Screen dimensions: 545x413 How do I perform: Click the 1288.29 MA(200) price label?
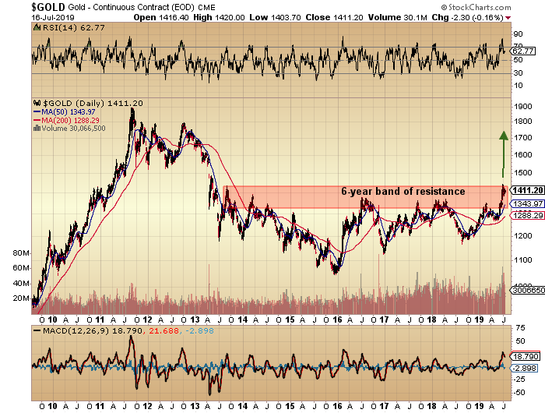[524, 215]
